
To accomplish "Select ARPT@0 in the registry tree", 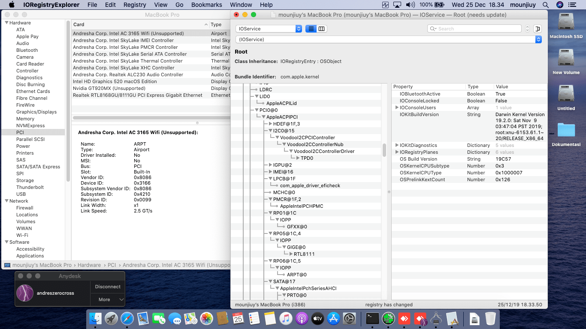I will [297, 275].
